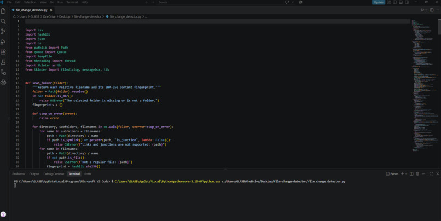
Task: Open the Chat icon in title bar
Action: pos(287,2)
